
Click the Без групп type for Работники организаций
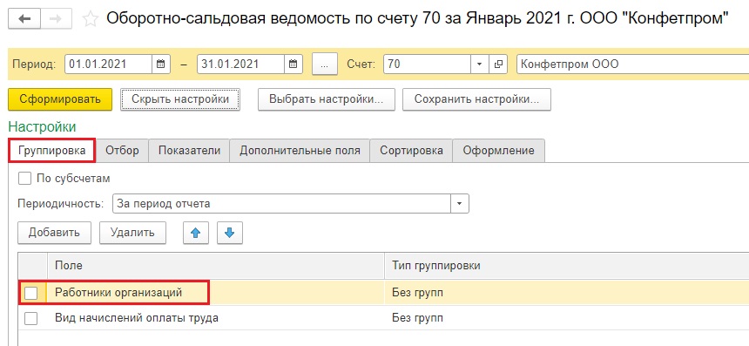417,293
